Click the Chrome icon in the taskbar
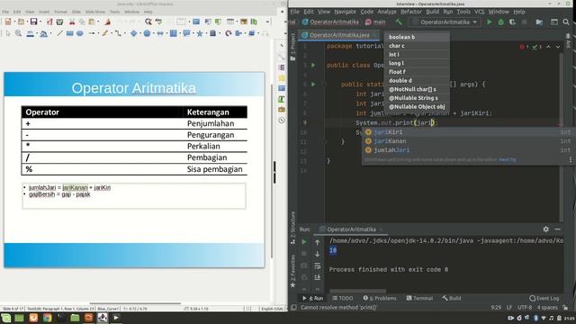Screen dimensions: 576x324 [48, 318]
